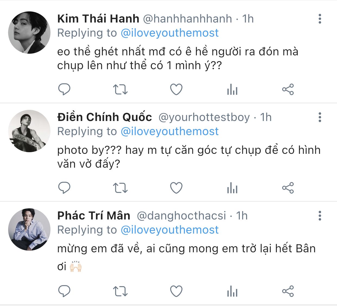The height and width of the screenshot is (306, 337).
Task: Like Kim Thái Hanh's tweet
Action: coord(176,89)
